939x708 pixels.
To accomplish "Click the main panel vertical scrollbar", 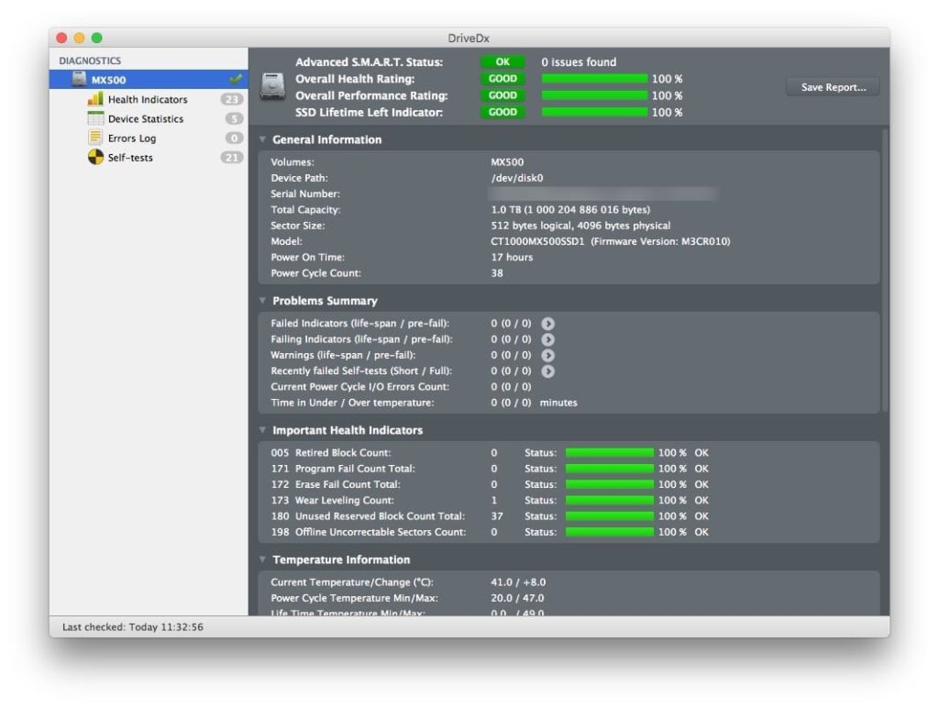I will 885,270.
